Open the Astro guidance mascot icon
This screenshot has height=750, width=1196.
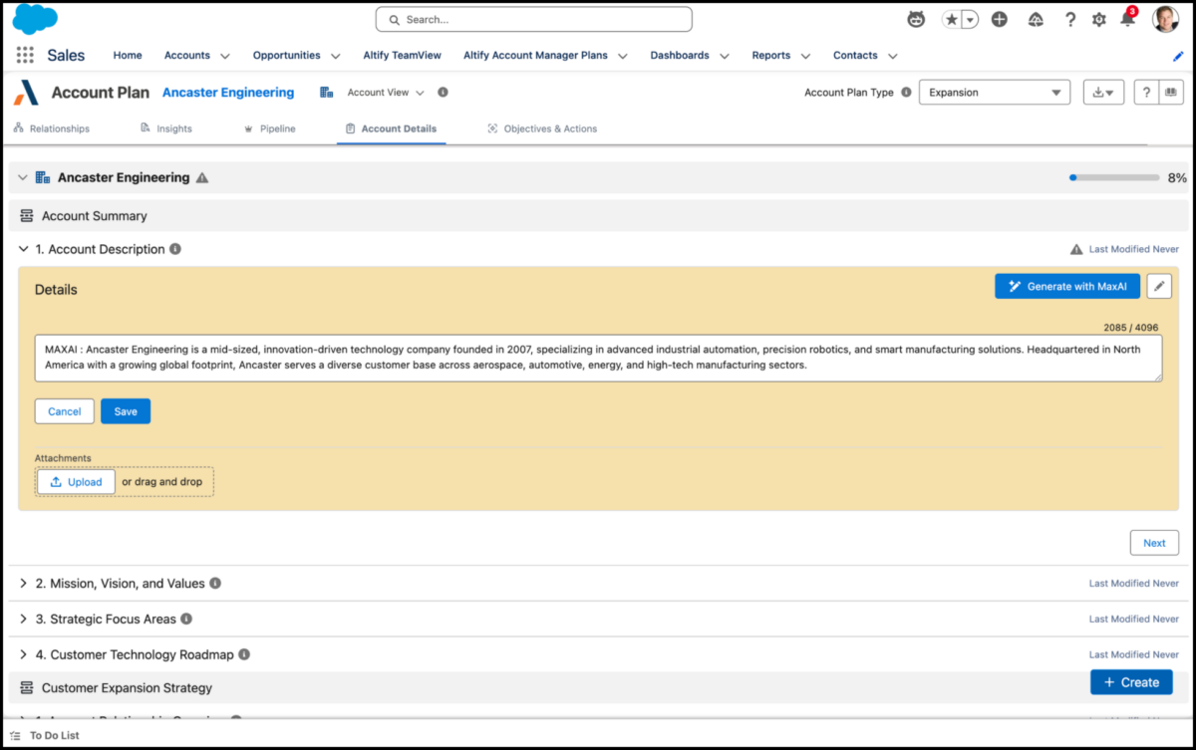pyautogui.click(x=916, y=20)
